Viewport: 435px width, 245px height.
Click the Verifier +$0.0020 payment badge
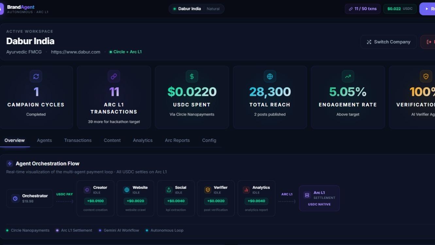(x=216, y=201)
